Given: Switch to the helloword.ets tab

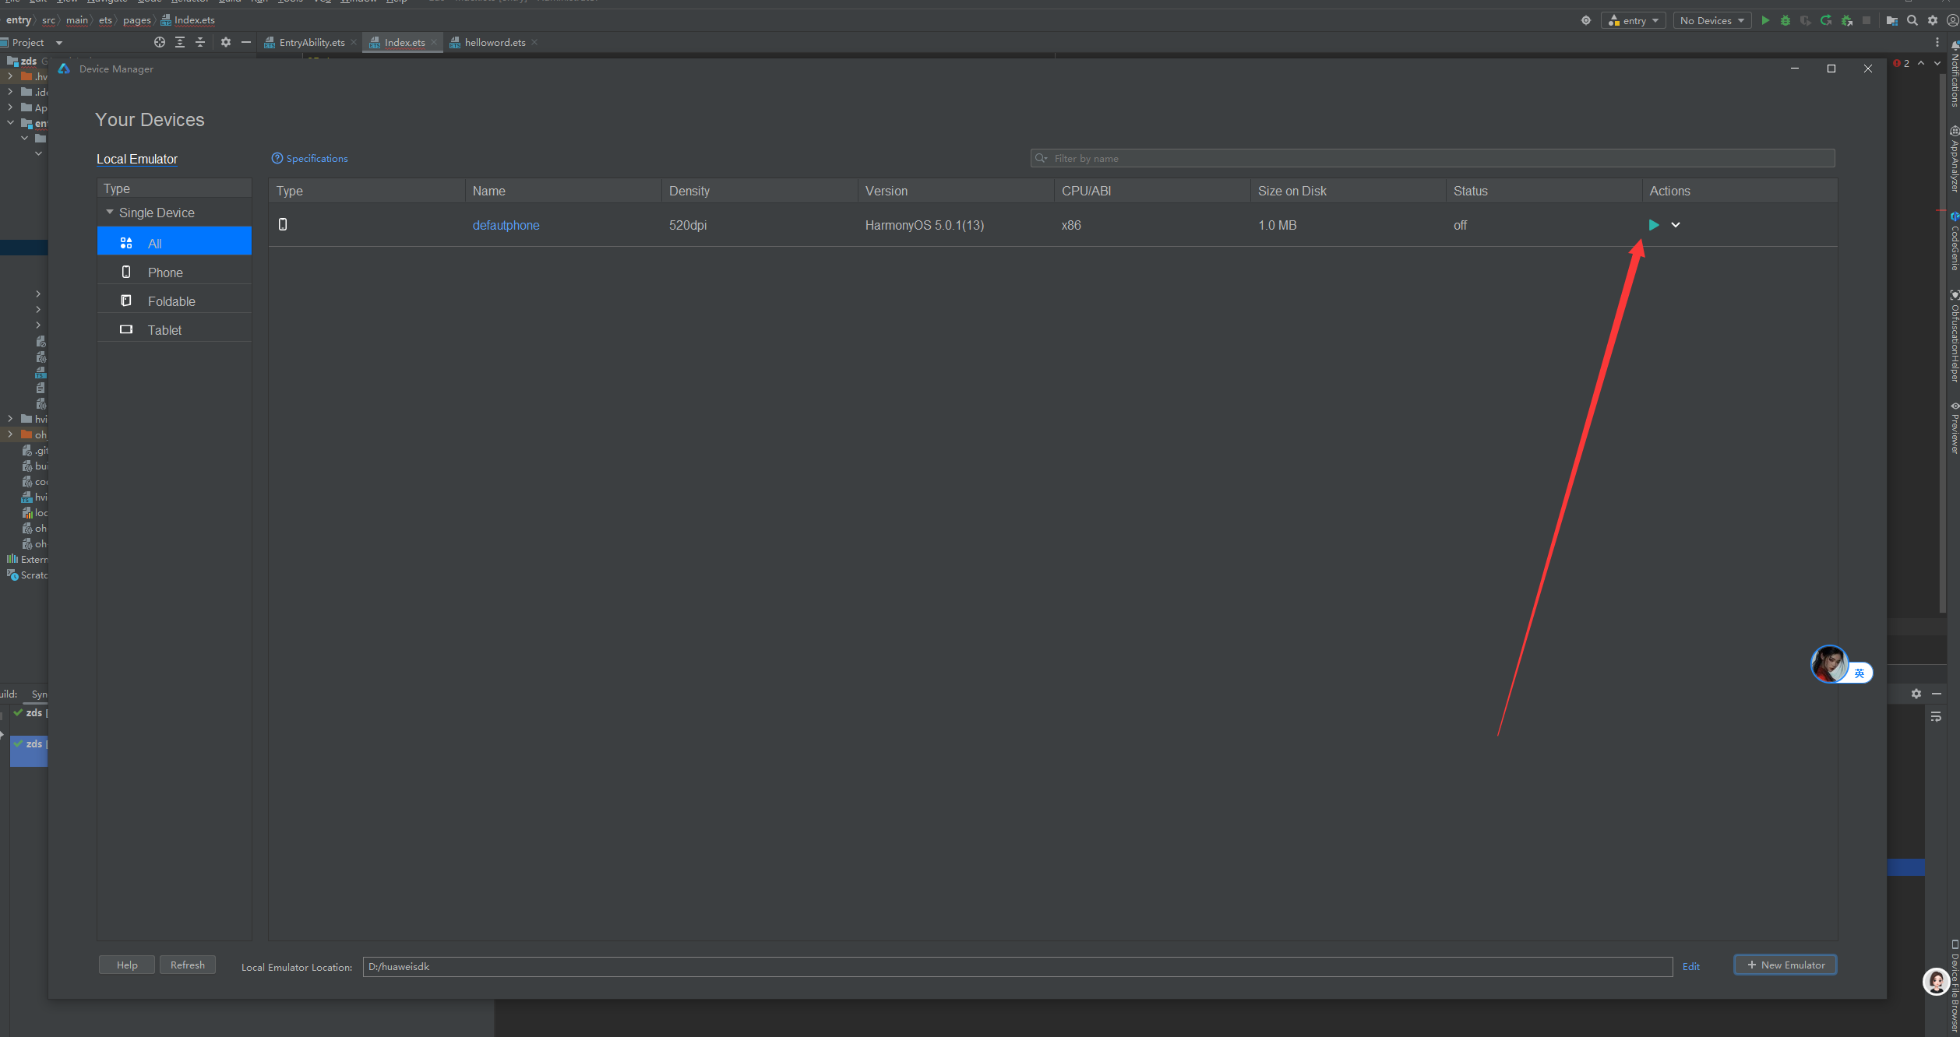Looking at the screenshot, I should click(x=494, y=42).
